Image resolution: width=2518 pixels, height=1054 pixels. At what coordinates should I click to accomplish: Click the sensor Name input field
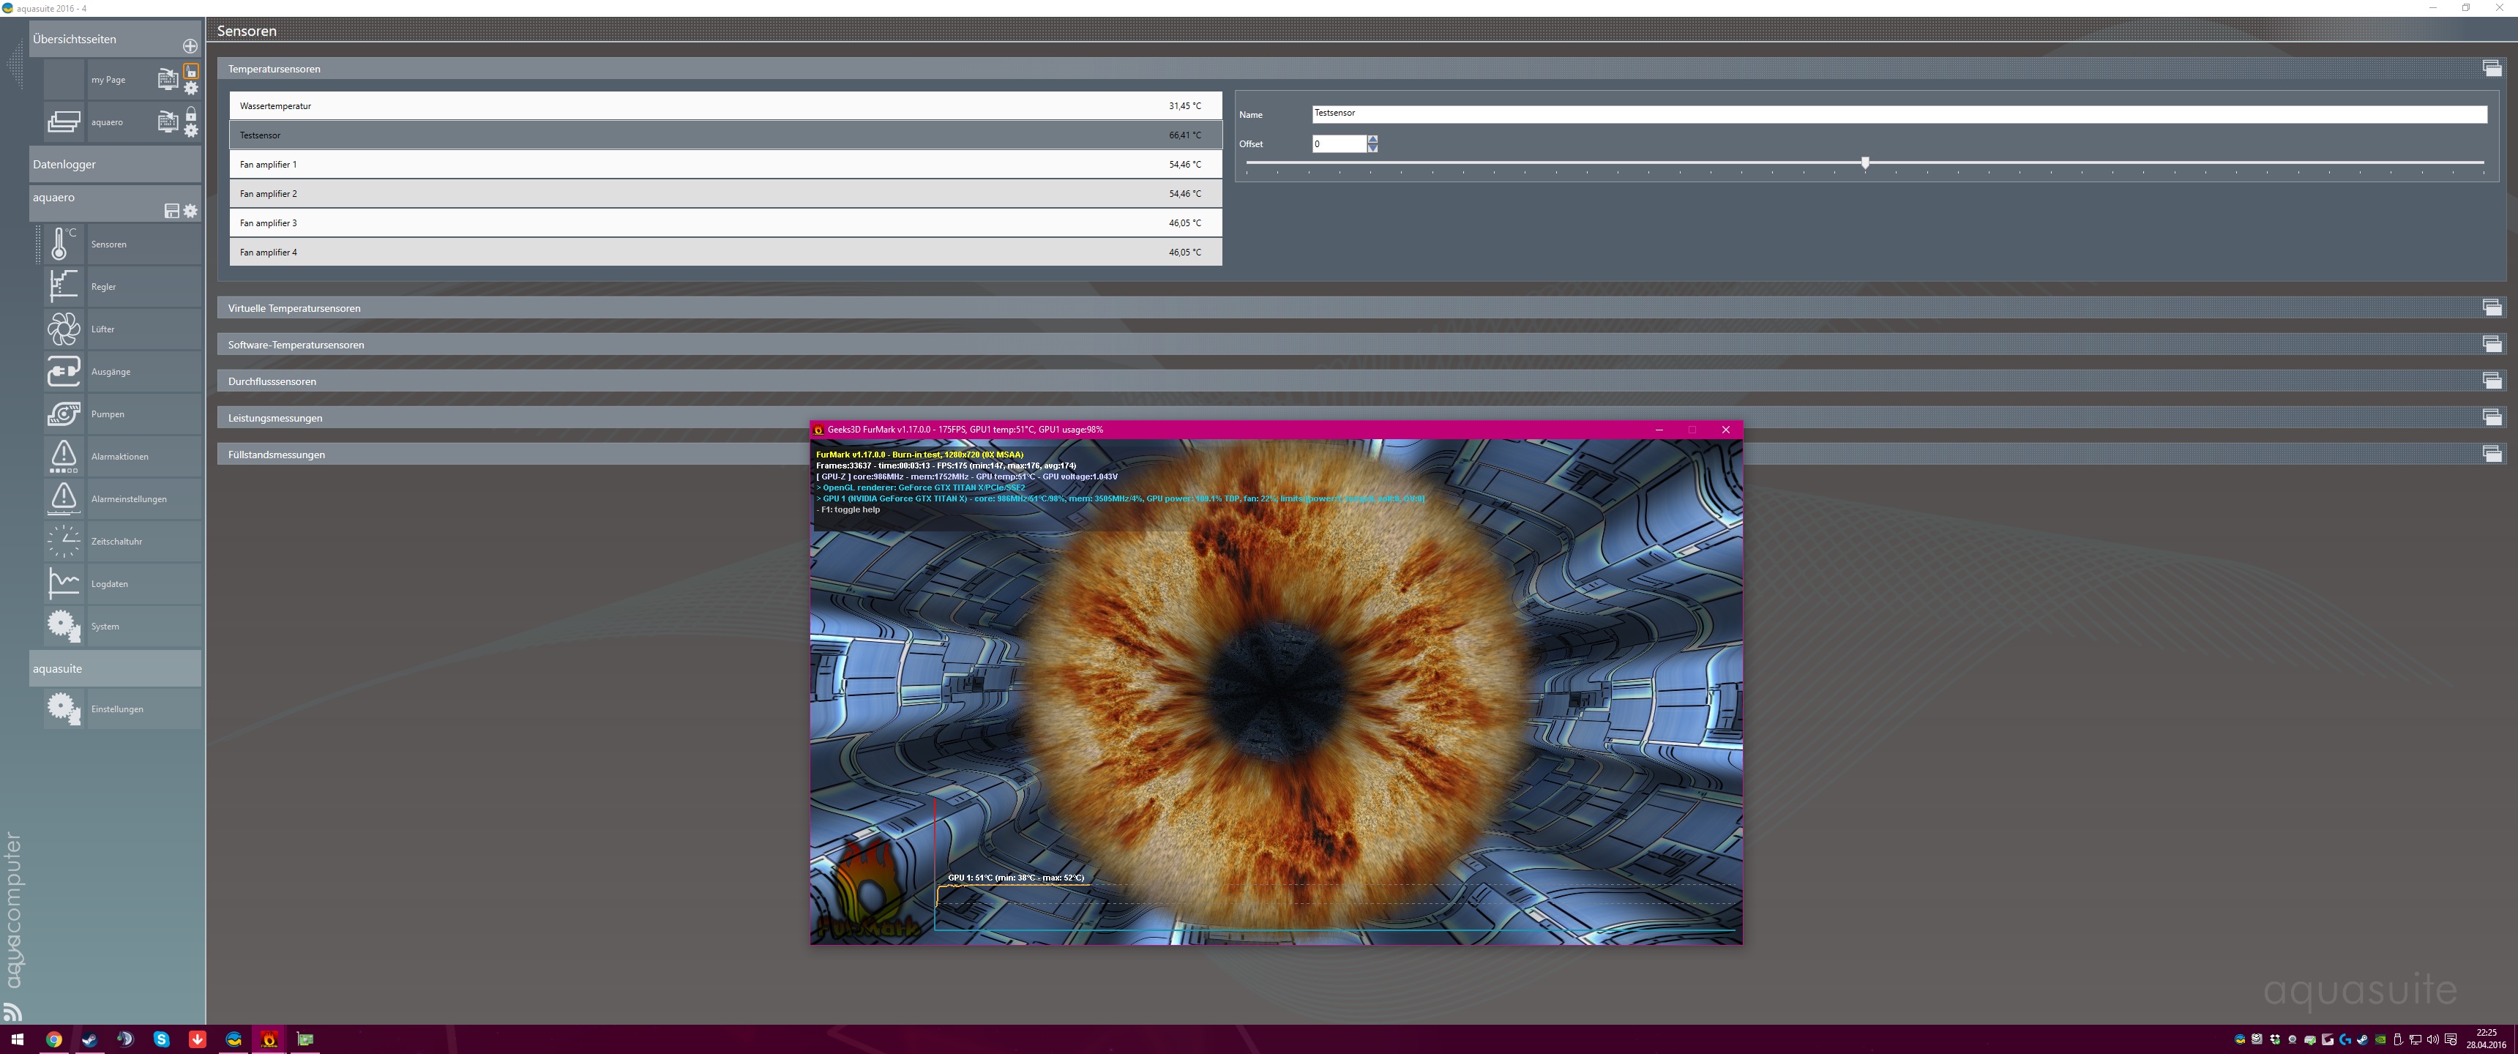click(x=1897, y=114)
